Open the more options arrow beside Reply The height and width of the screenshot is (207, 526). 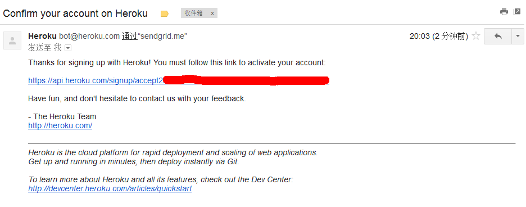[x=518, y=37]
